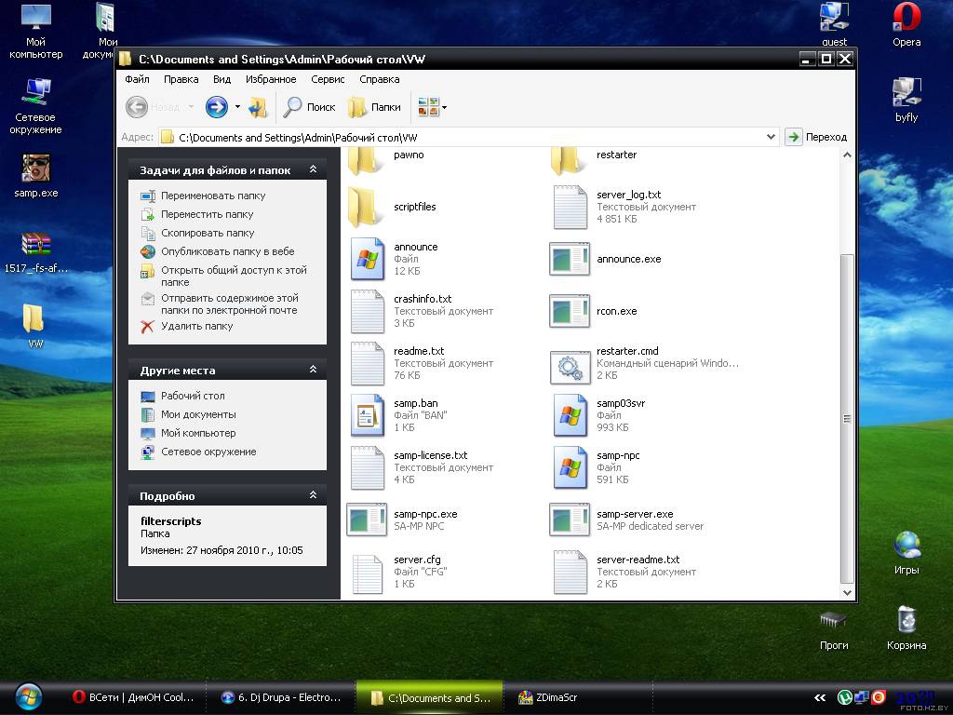Viewport: 953px width, 715px height.
Task: Select the samp03svr file icon
Action: click(570, 416)
